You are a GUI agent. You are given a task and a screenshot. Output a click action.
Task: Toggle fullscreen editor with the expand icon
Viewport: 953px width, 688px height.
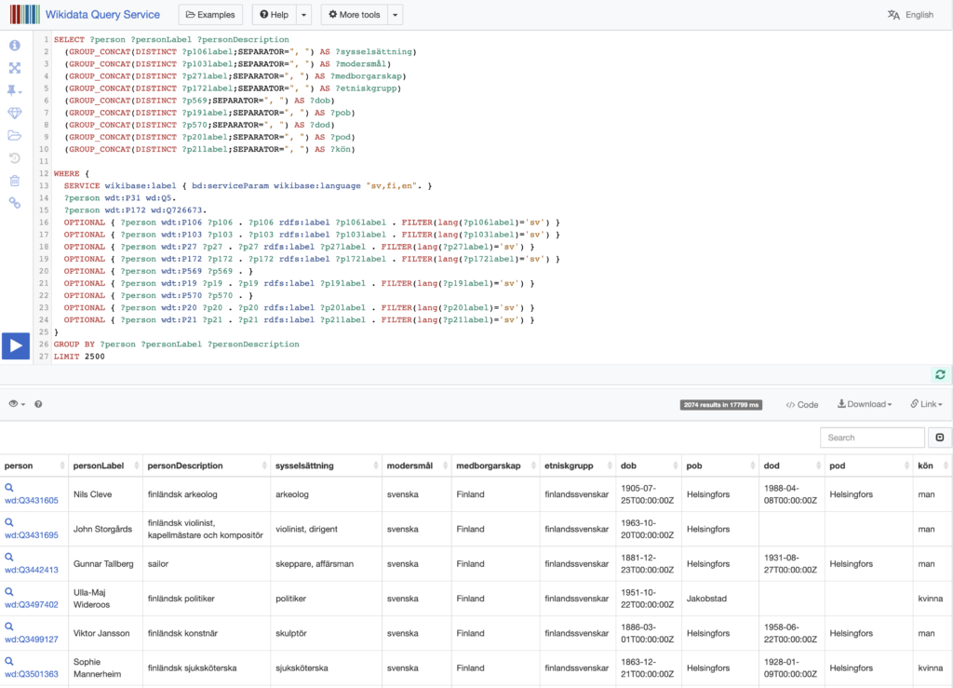[15, 68]
